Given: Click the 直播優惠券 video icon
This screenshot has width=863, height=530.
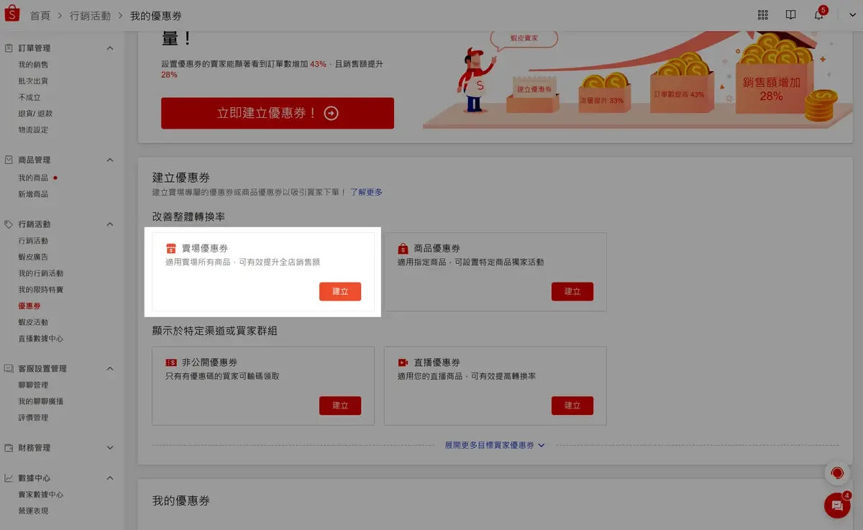Looking at the screenshot, I should pos(403,362).
